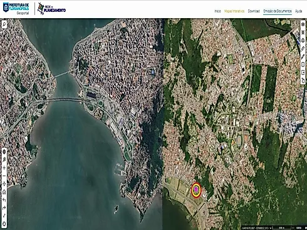Click the scale bar in status bar
307x230 pixels.
point(282,228)
